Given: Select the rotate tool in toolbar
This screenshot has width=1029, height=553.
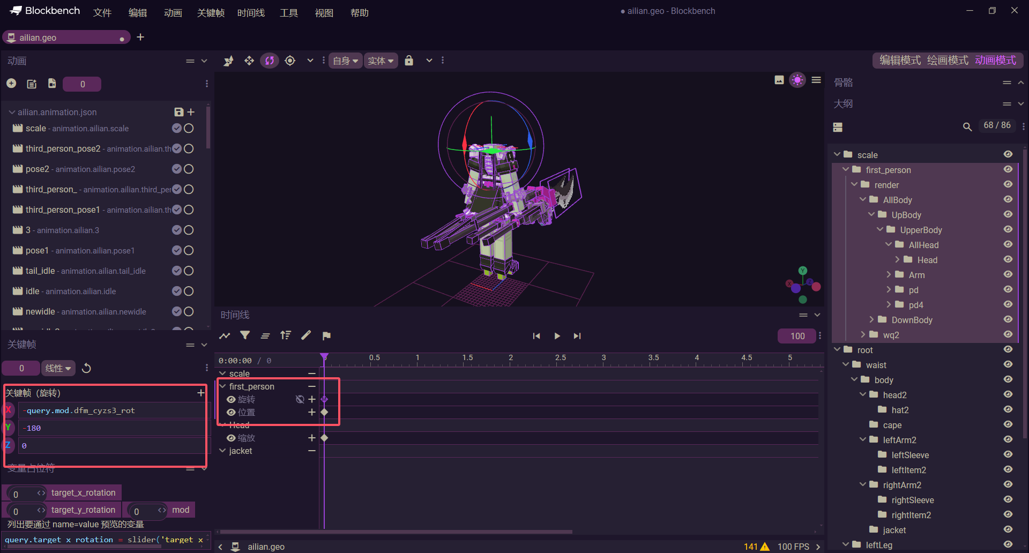Looking at the screenshot, I should point(270,61).
